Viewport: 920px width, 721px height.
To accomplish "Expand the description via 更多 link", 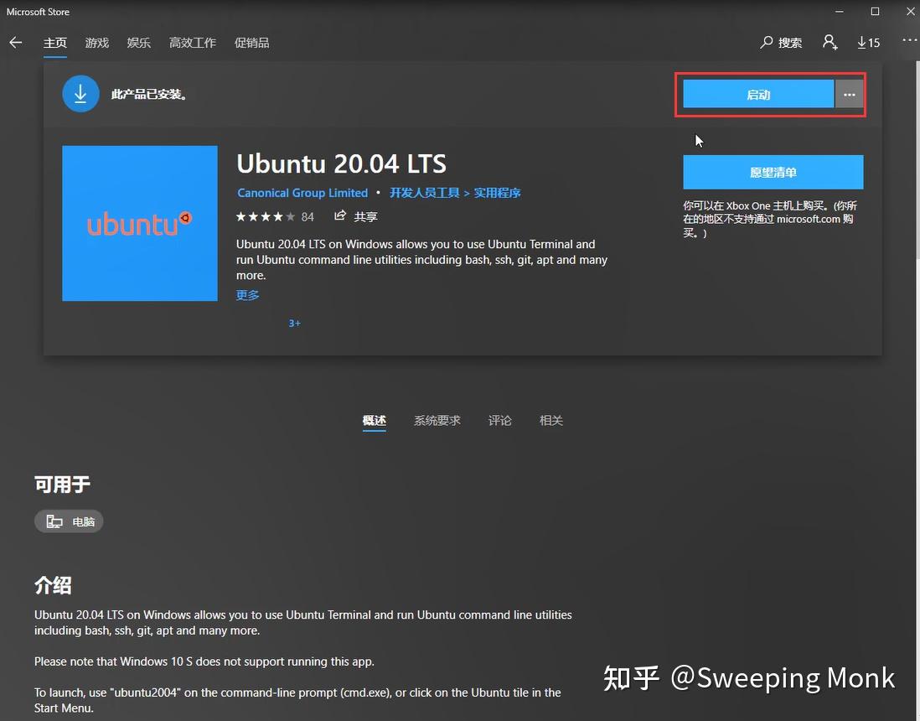I will coord(247,294).
